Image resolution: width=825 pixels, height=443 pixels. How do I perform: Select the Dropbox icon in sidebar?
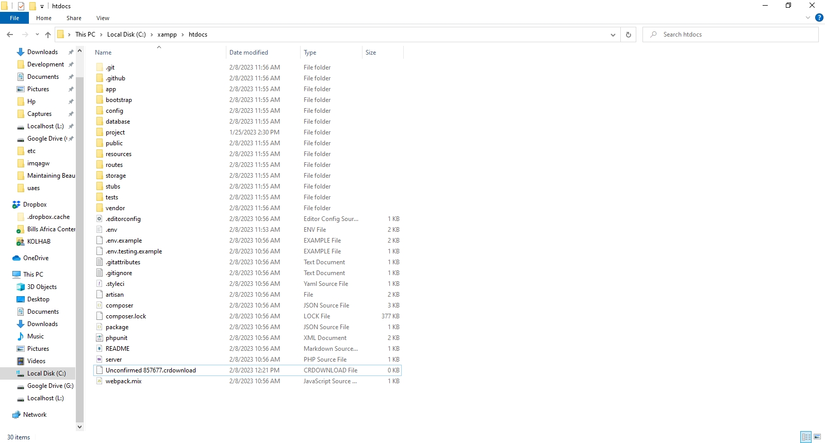coord(16,205)
